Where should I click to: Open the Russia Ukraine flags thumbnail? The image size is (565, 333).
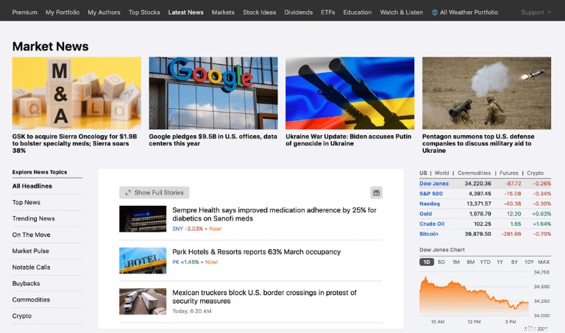(x=350, y=93)
